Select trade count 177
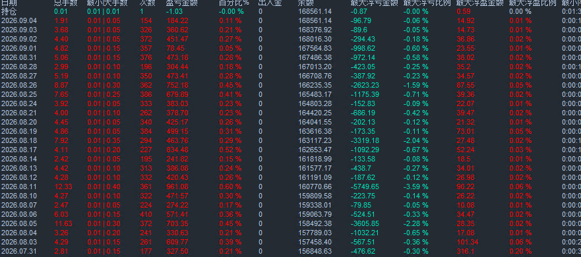Screen dimensions: 581x257 [146, 252]
